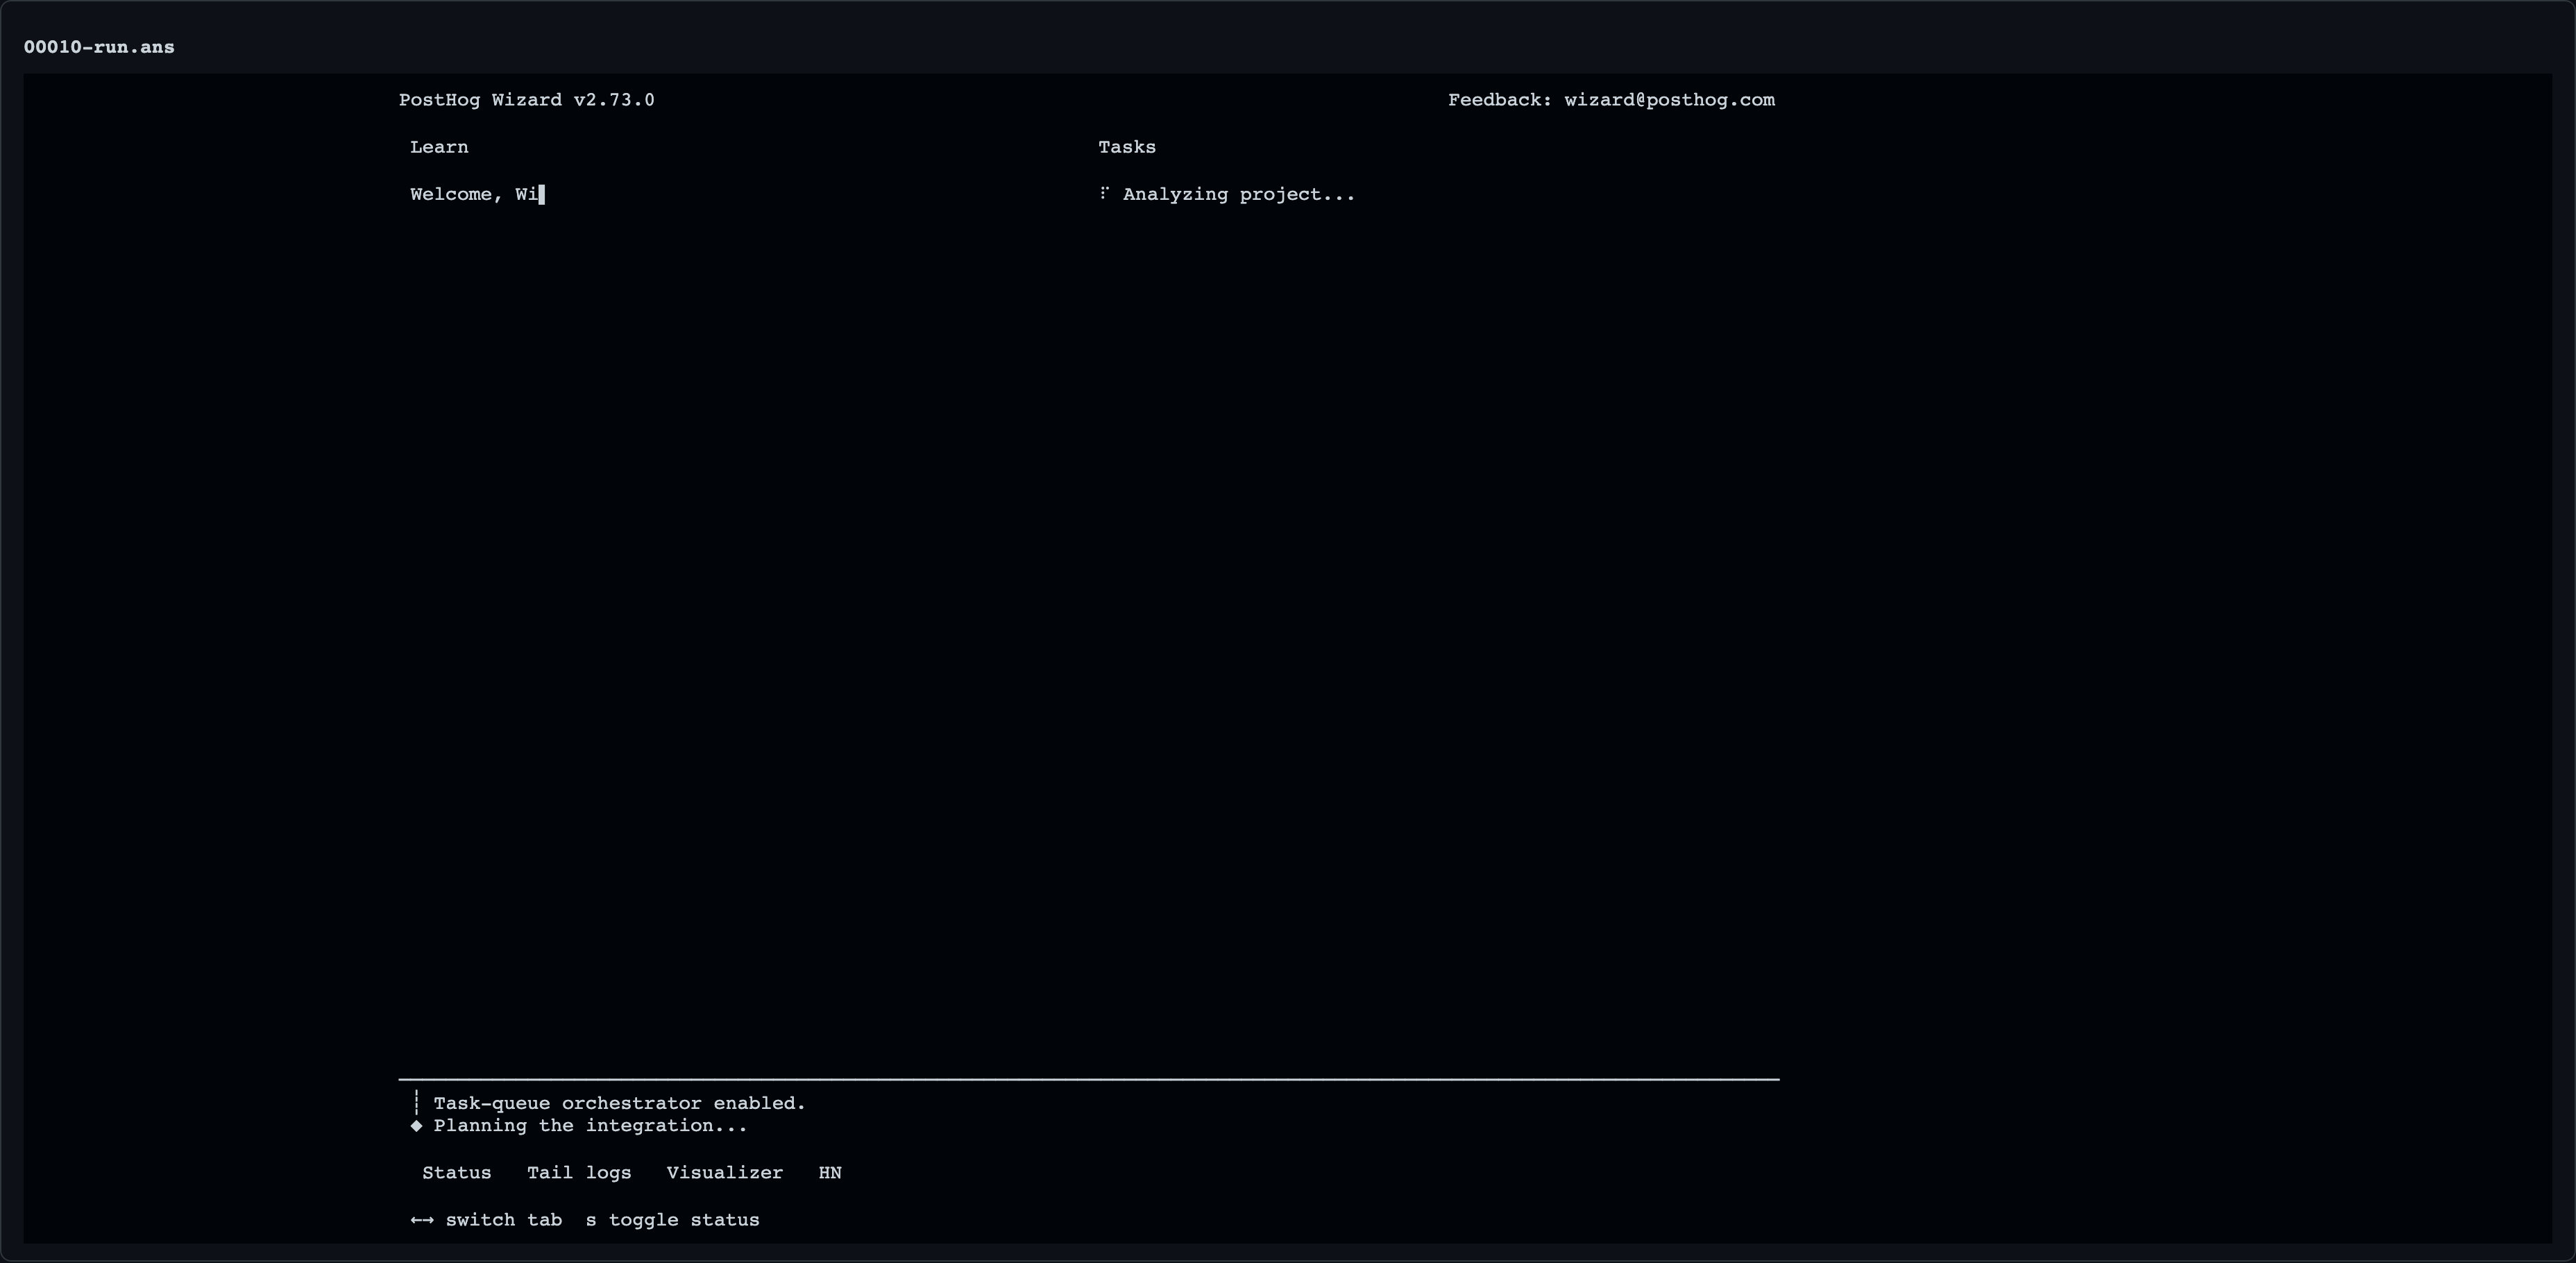Screen dimensions: 2576x1263
Task: Select the Analyzing project task entry
Action: point(1227,194)
